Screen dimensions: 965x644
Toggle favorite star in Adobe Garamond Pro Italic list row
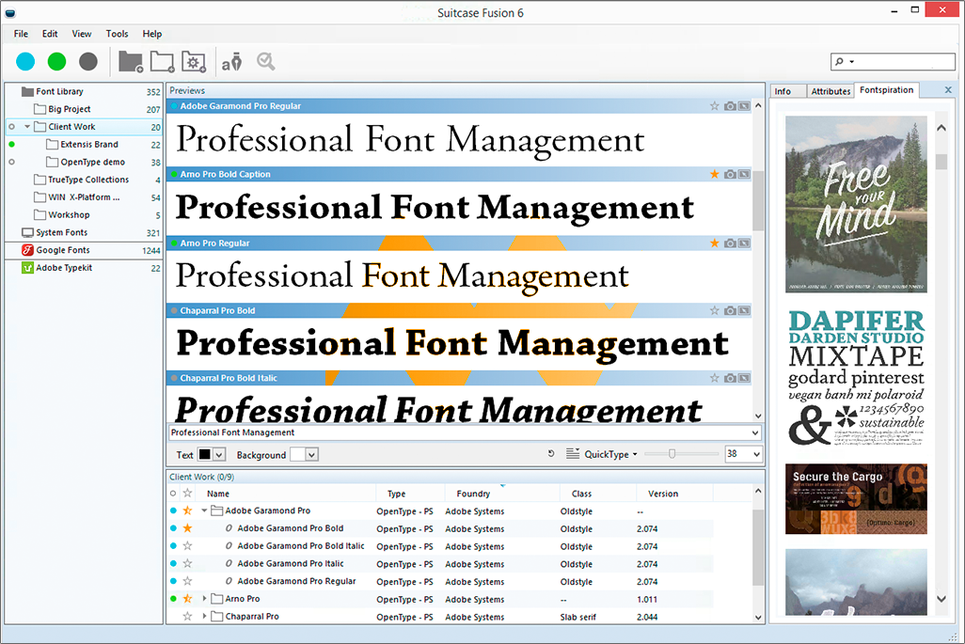pos(188,563)
